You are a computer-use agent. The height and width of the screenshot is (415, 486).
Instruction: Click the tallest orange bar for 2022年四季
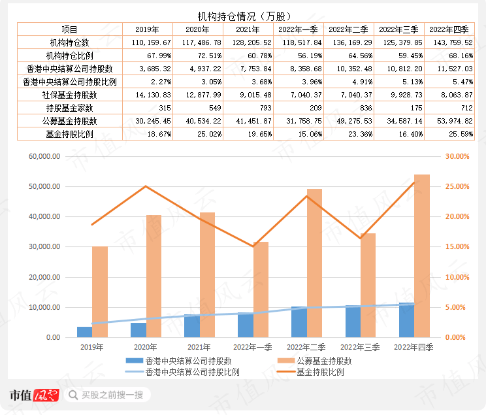coord(422,255)
